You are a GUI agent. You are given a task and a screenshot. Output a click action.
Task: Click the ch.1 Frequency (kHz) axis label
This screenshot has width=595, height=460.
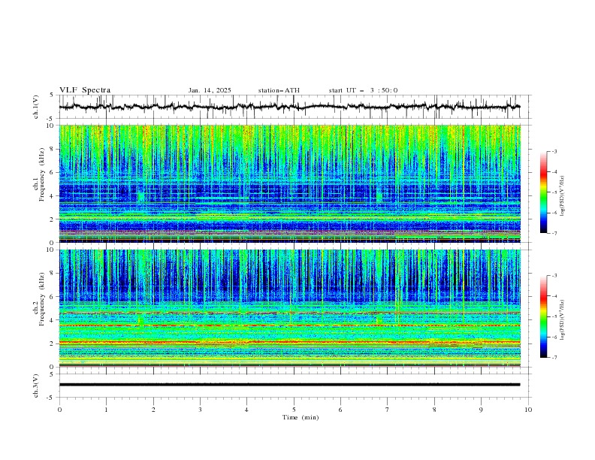tap(39, 173)
